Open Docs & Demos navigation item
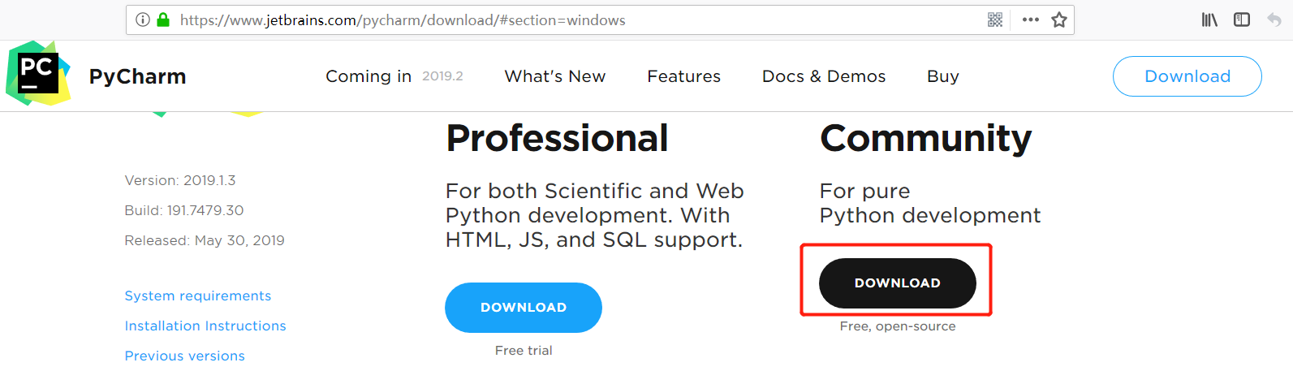 click(x=824, y=76)
